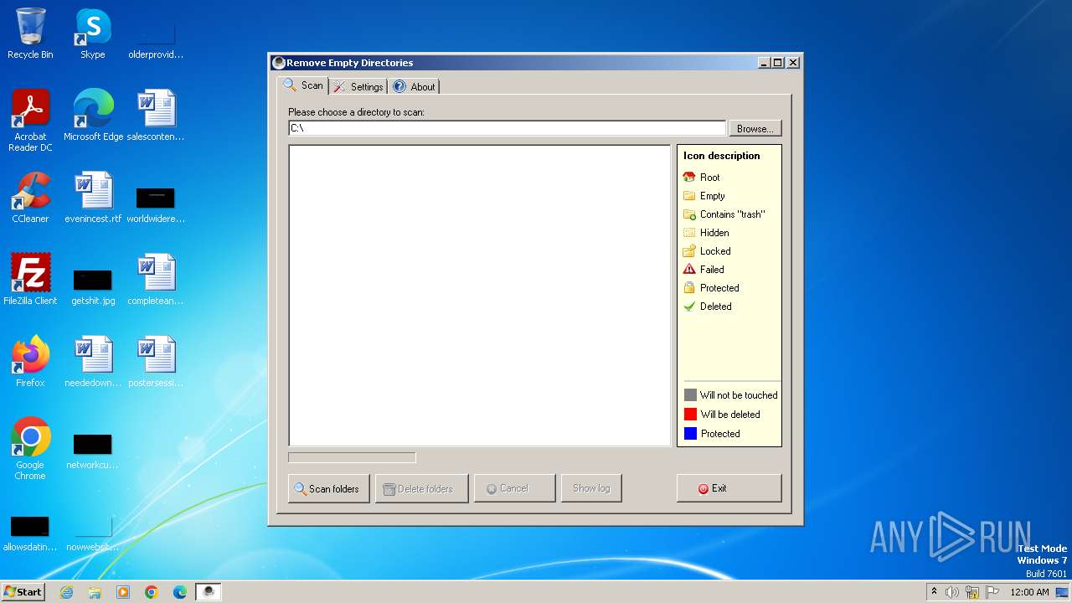
Task: Click the volume speaker tray icon
Action: click(x=952, y=592)
